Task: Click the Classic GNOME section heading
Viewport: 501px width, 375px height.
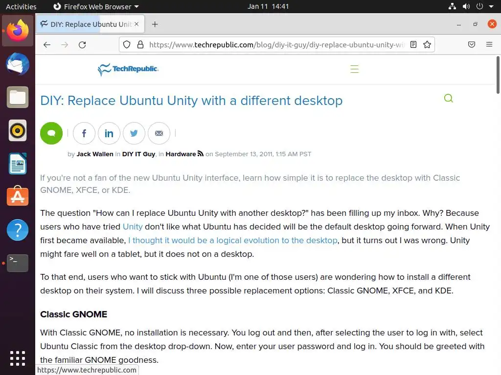Action: pos(73,314)
